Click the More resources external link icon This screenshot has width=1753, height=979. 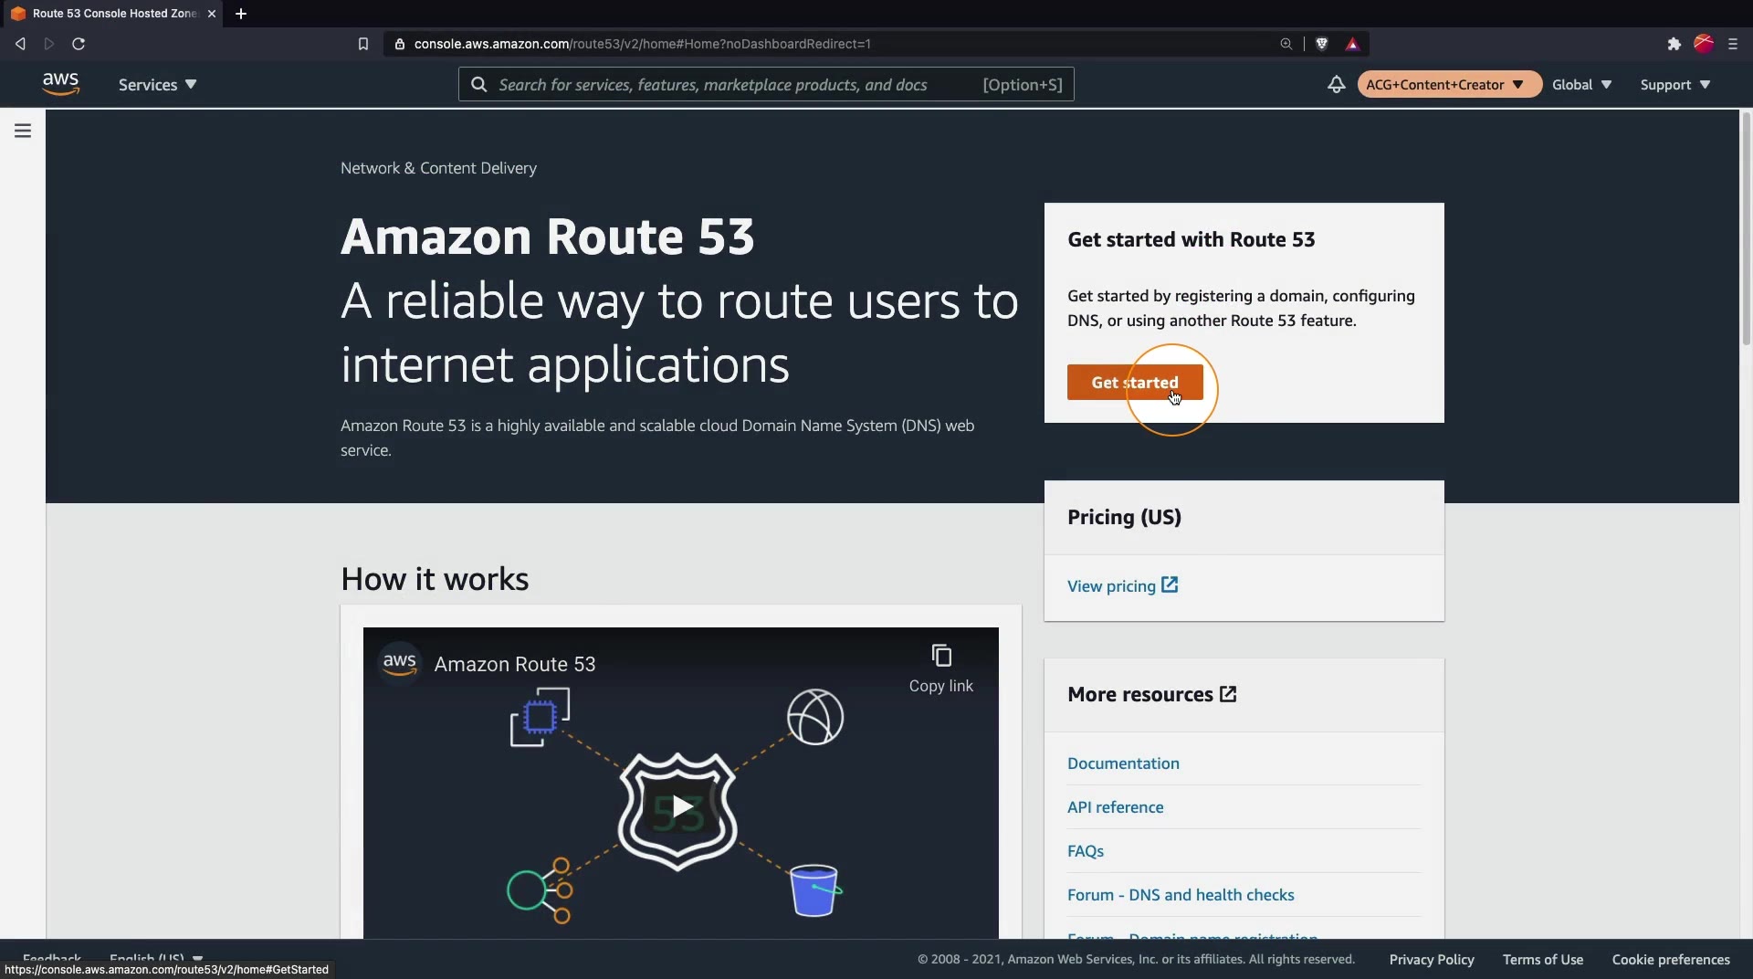pos(1228,694)
